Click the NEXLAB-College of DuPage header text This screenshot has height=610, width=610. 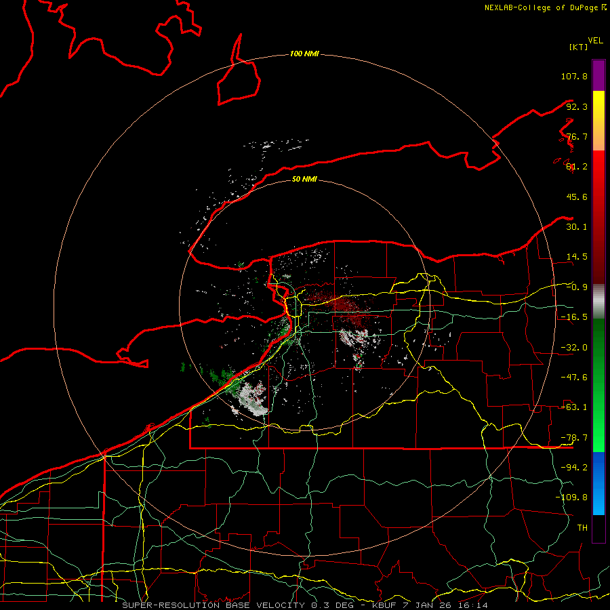coord(545,7)
